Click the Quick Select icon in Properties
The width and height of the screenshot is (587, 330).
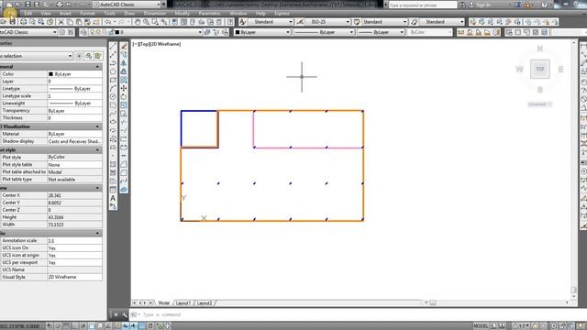(98, 56)
